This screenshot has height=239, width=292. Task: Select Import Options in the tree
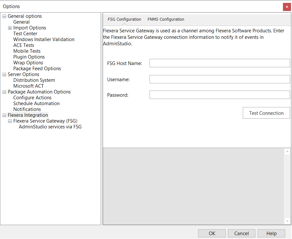(x=29, y=28)
